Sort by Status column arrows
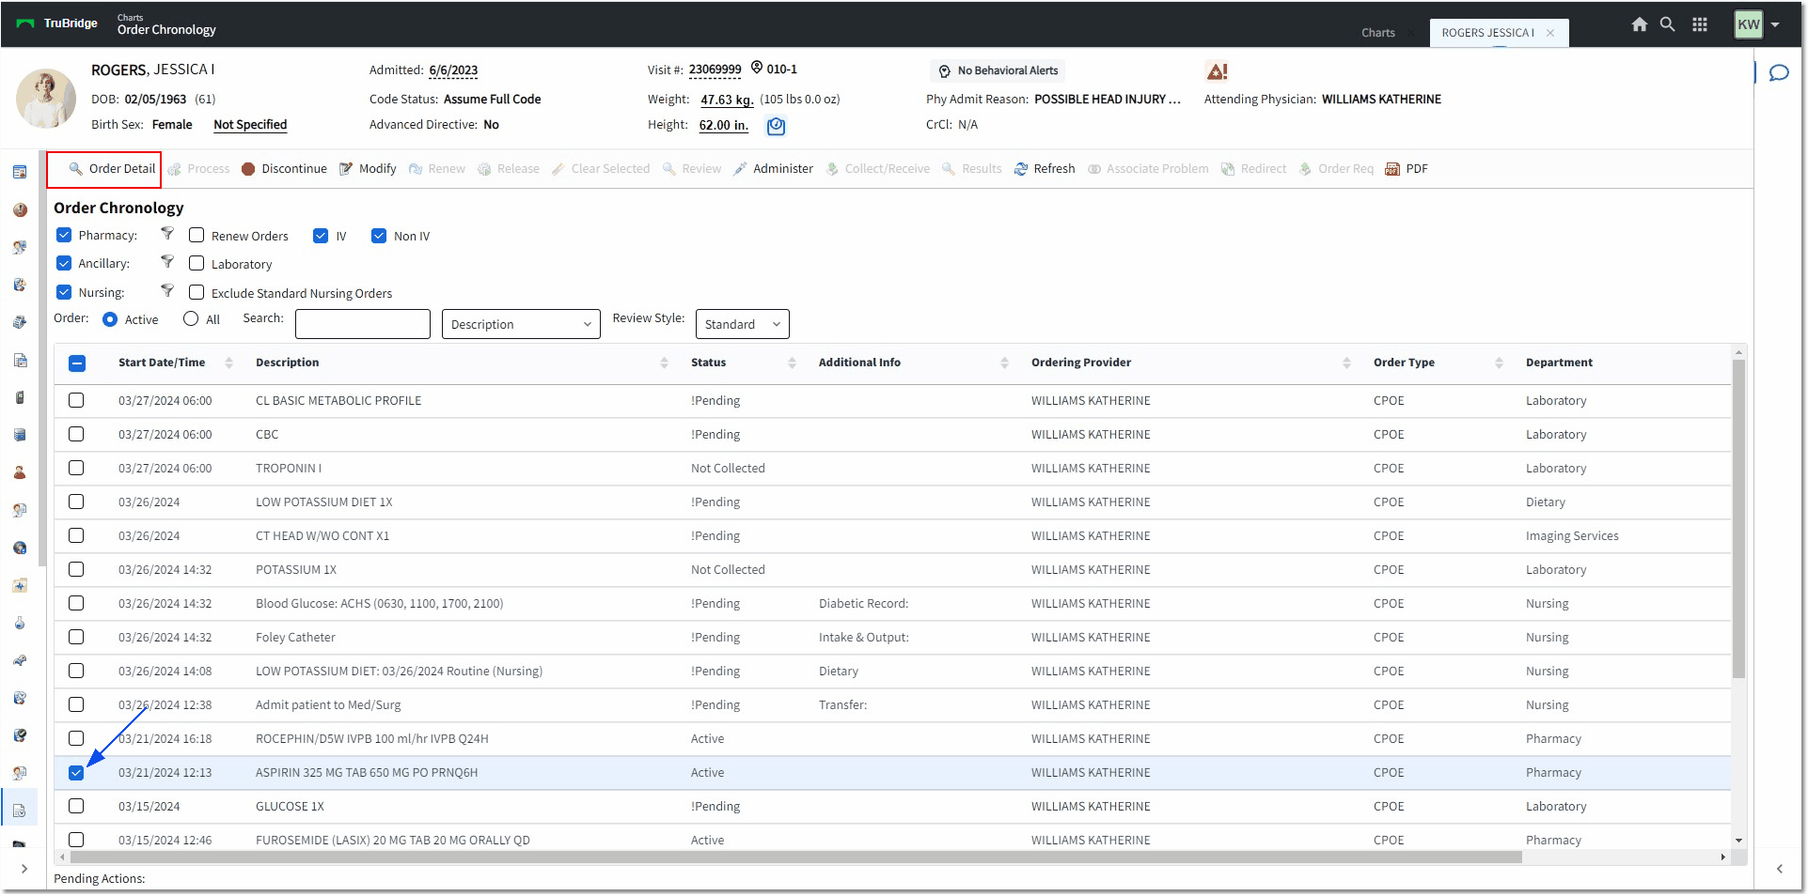The image size is (1808, 896). click(x=792, y=363)
